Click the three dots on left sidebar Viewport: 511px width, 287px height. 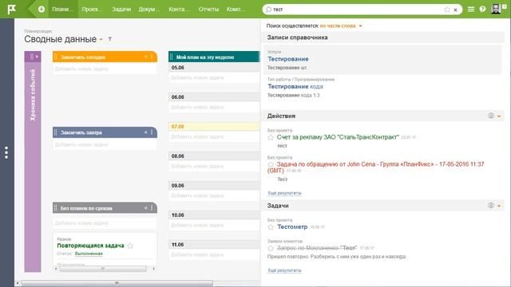[x=6, y=152]
